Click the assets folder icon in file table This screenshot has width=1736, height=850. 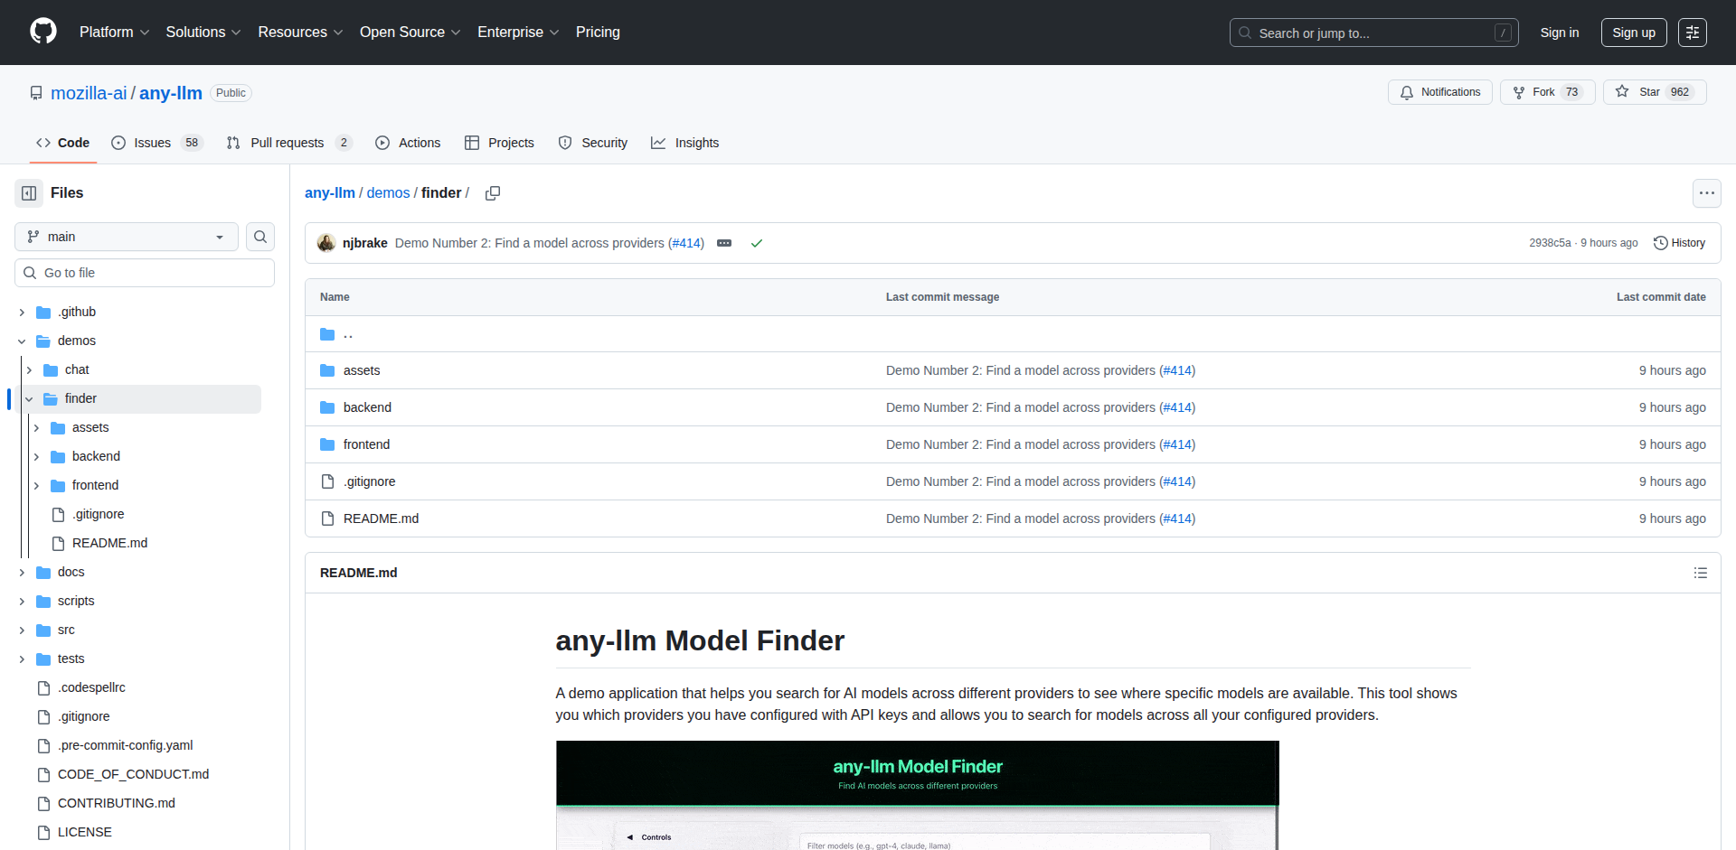click(327, 370)
